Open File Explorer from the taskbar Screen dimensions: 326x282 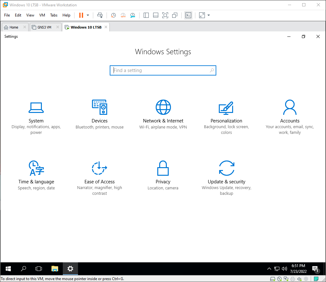point(55,269)
